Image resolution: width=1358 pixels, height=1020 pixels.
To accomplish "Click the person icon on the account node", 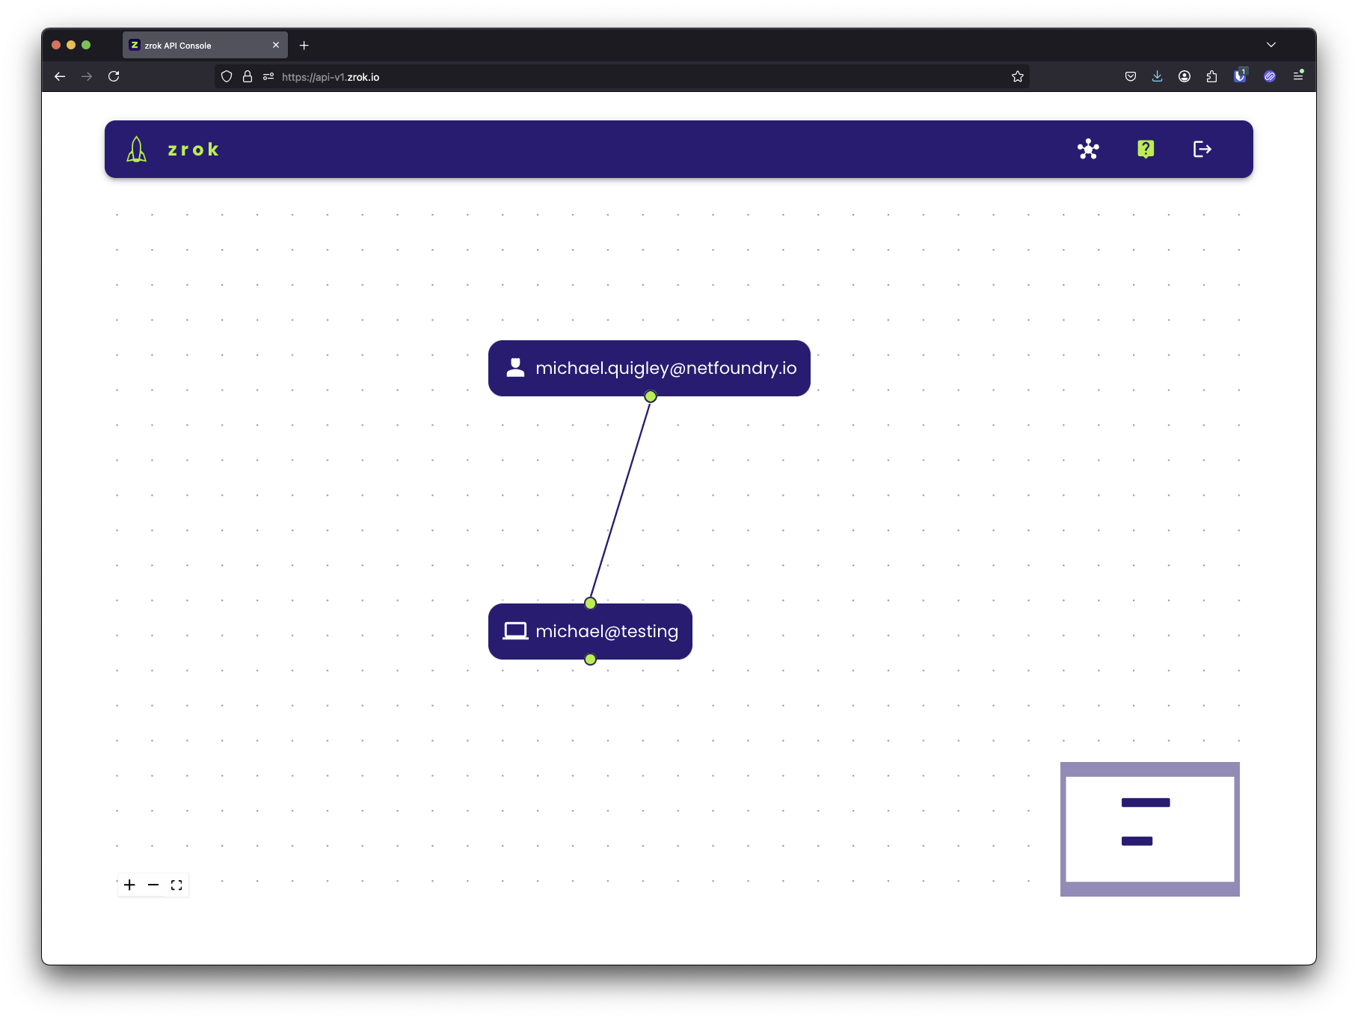I will tap(515, 367).
